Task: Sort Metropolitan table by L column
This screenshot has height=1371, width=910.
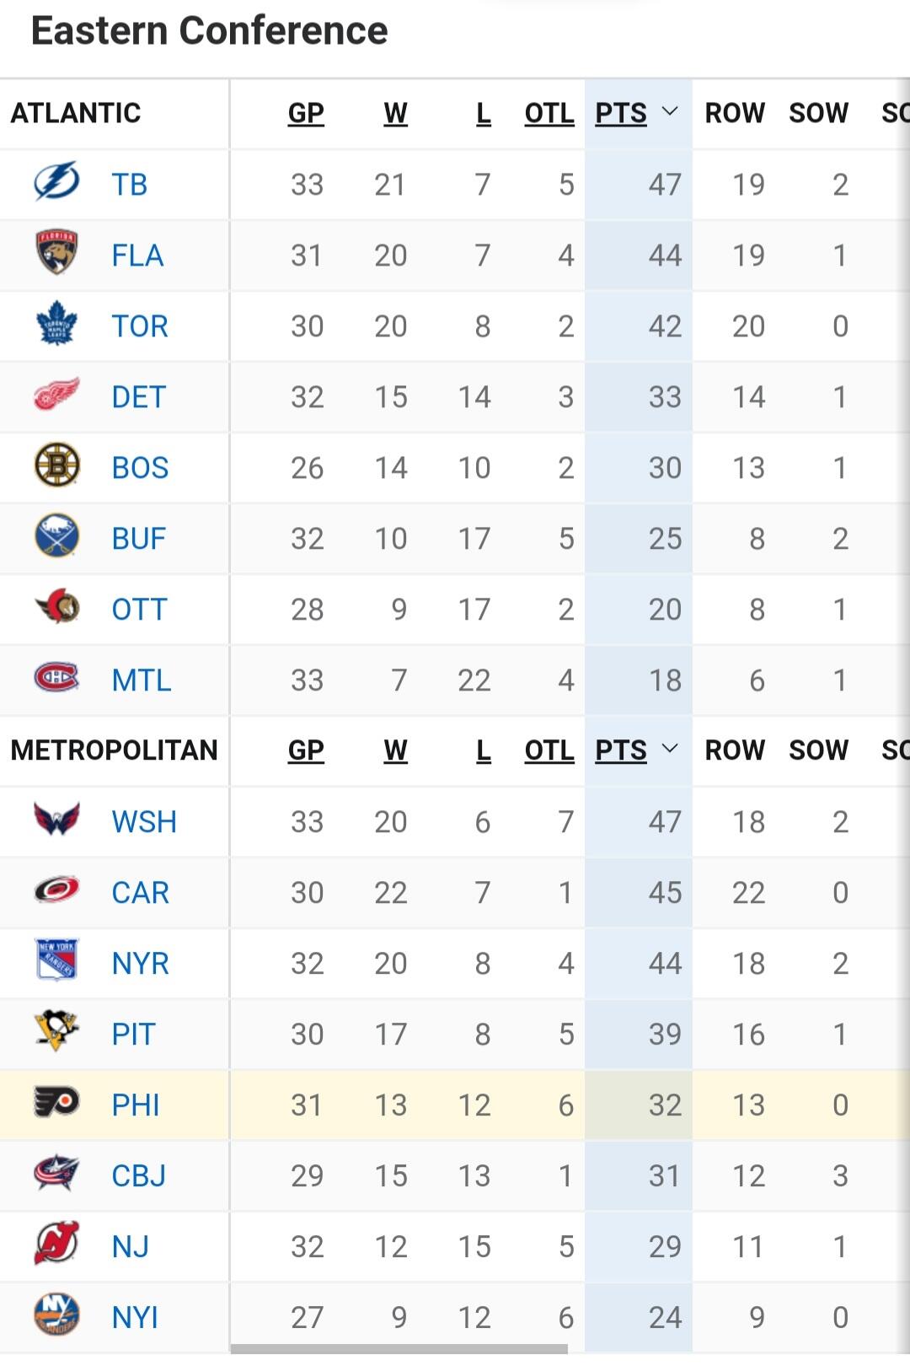Action: click(483, 750)
